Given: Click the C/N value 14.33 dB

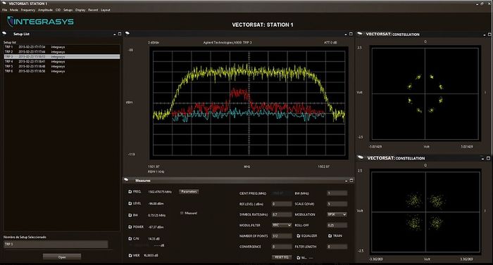Looking at the screenshot, I should tap(154, 239).
